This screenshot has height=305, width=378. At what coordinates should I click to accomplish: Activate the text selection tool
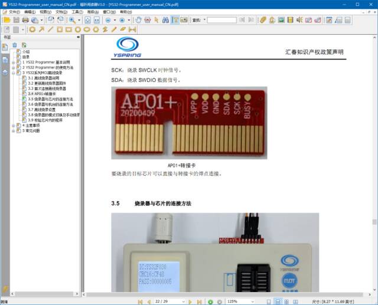click(x=175, y=20)
